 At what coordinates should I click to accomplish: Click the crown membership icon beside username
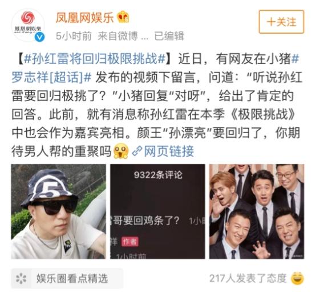(x=123, y=17)
